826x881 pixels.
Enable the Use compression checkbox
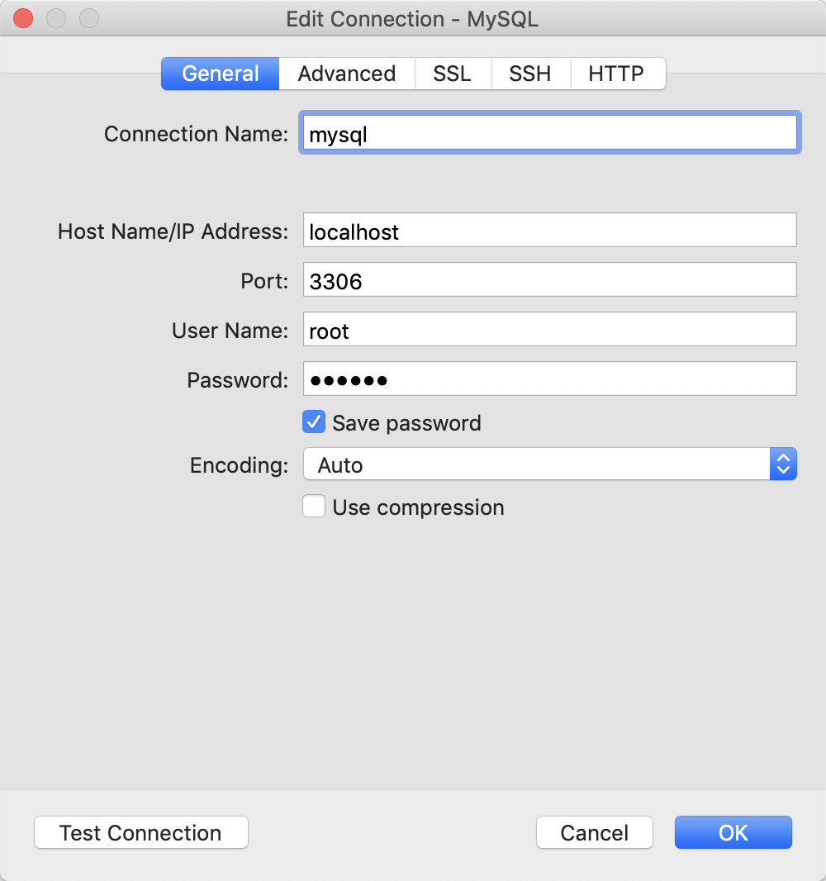[x=314, y=507]
